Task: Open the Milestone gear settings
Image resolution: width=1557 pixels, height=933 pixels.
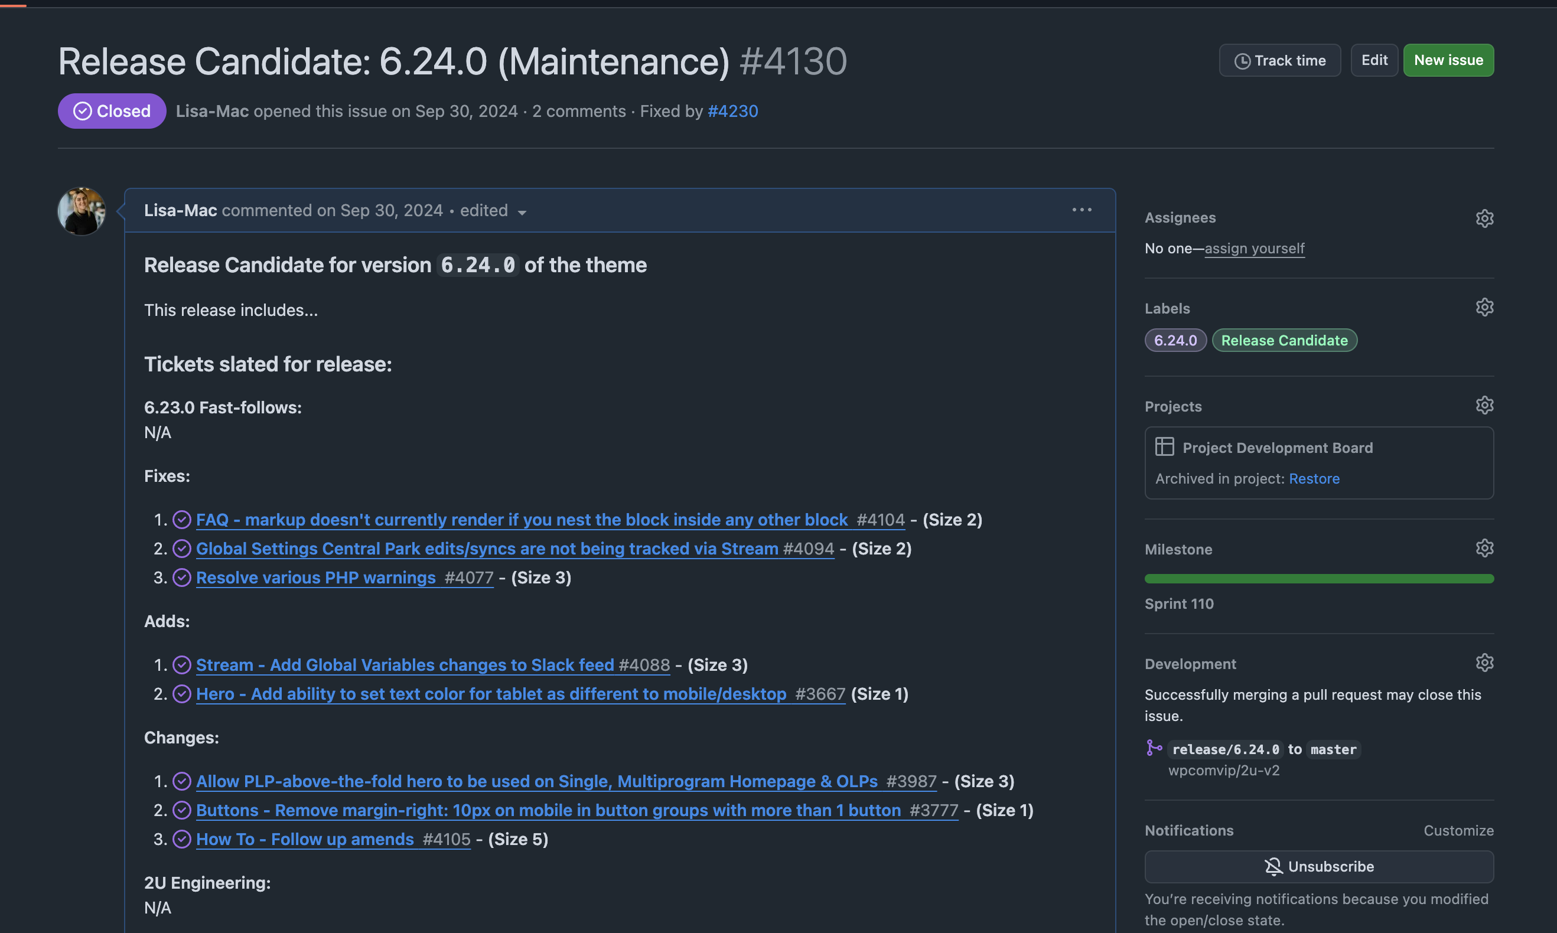Action: click(1484, 548)
